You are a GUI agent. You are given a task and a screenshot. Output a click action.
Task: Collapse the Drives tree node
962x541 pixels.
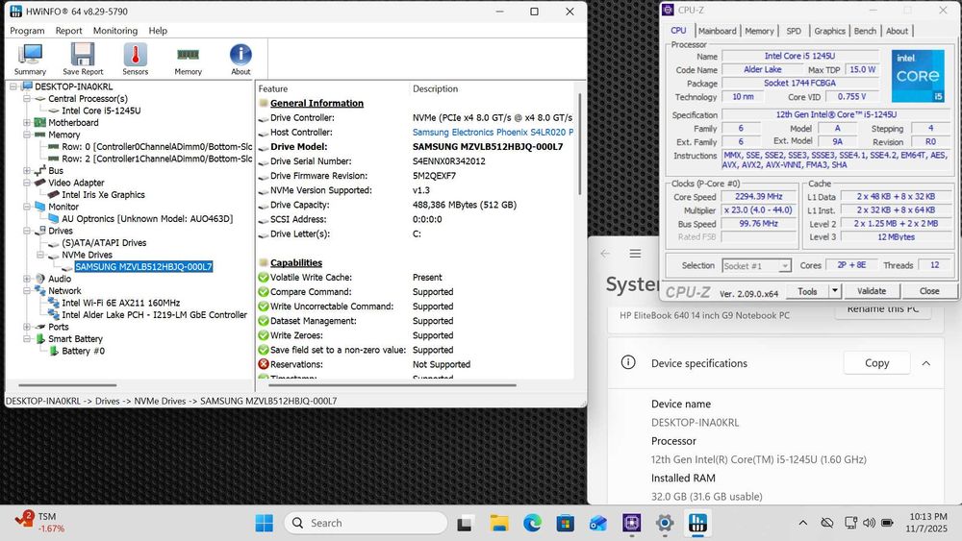tap(26, 231)
